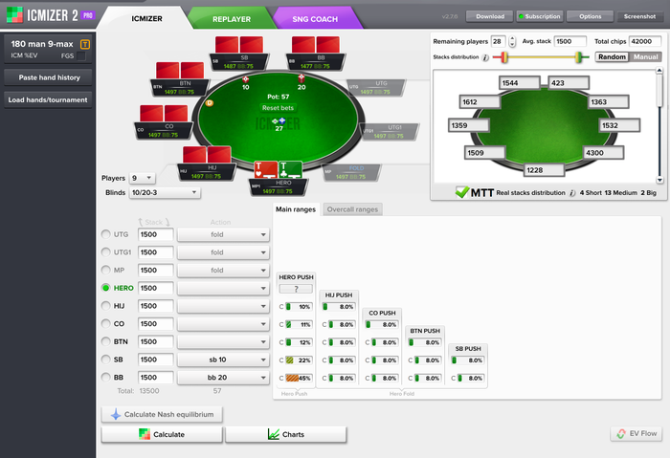
Task: Toggle the FGS checkbox
Action: pyautogui.click(x=81, y=55)
